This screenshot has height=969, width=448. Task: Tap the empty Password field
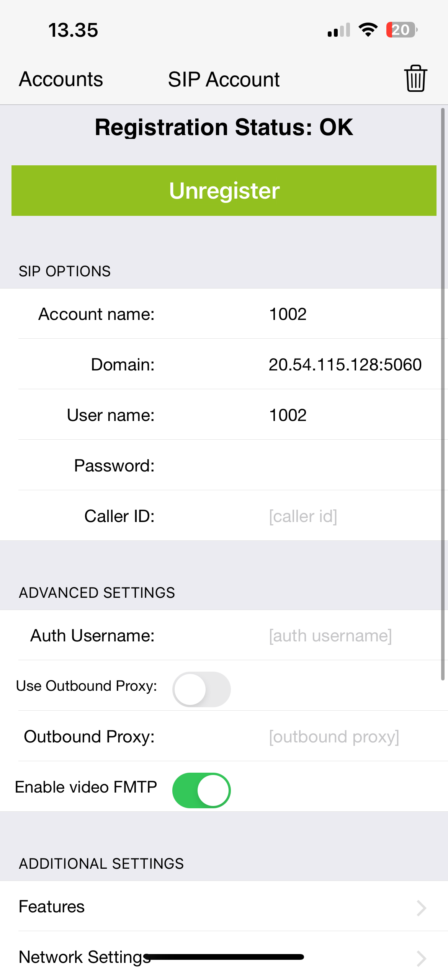click(x=345, y=465)
